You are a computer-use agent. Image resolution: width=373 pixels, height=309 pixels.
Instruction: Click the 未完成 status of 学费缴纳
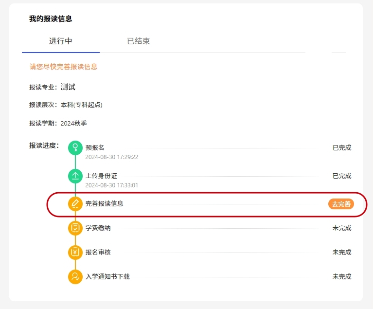(342, 228)
